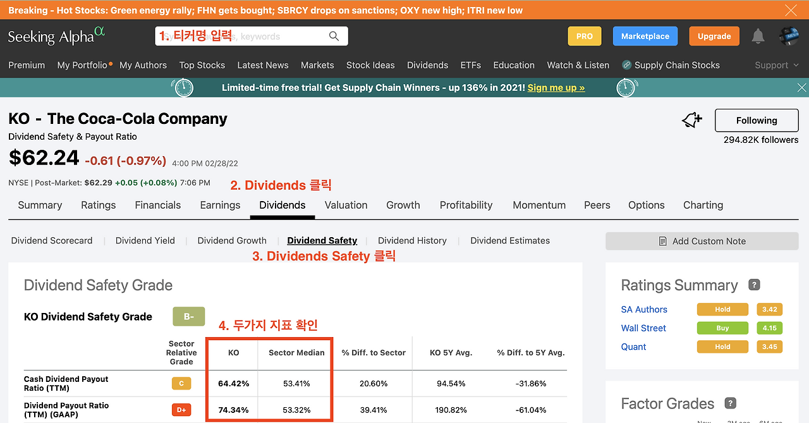Open My Portfolio menu item

(x=82, y=65)
